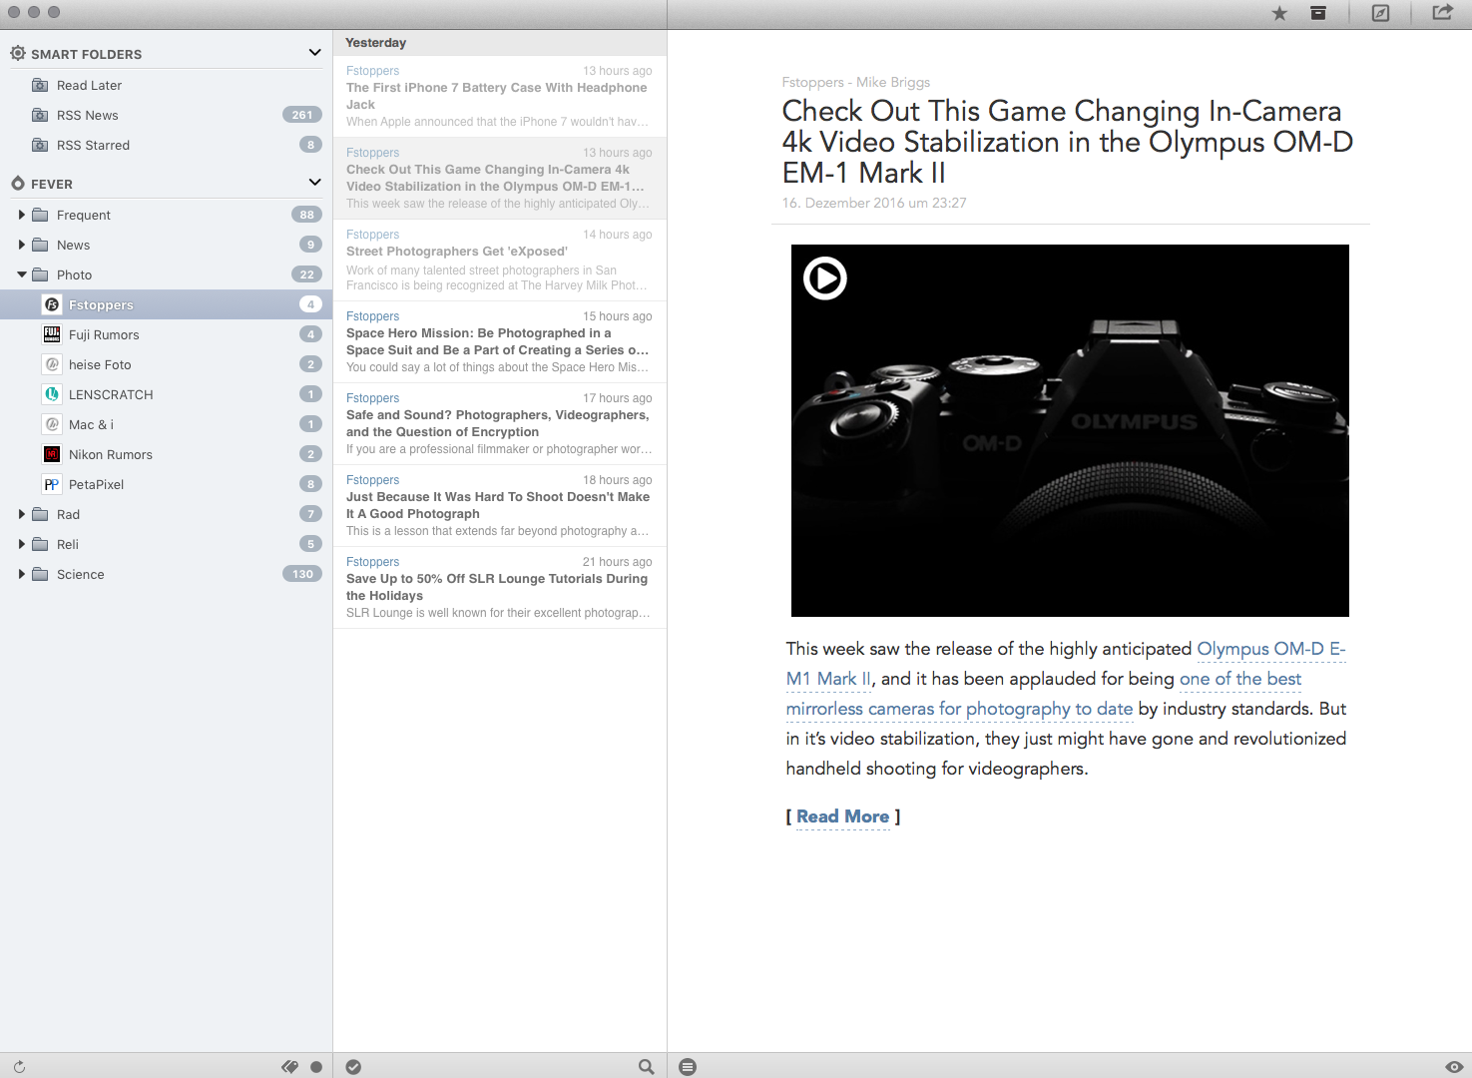
Task: Open the Street Photographers Get 'eXposed' article
Action: click(500, 260)
